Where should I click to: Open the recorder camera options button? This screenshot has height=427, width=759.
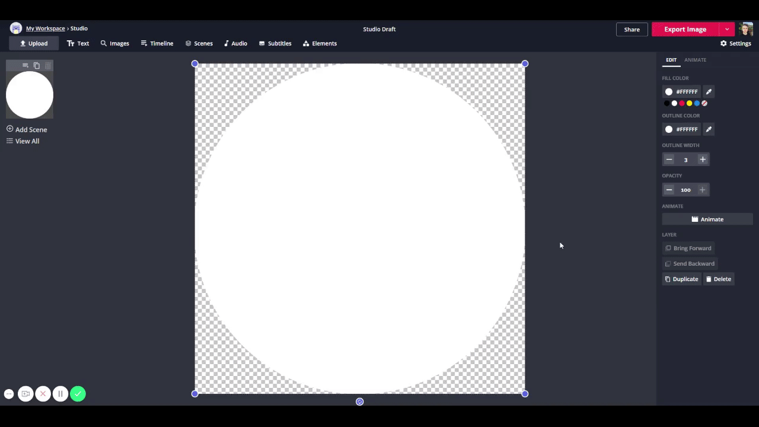click(25, 394)
